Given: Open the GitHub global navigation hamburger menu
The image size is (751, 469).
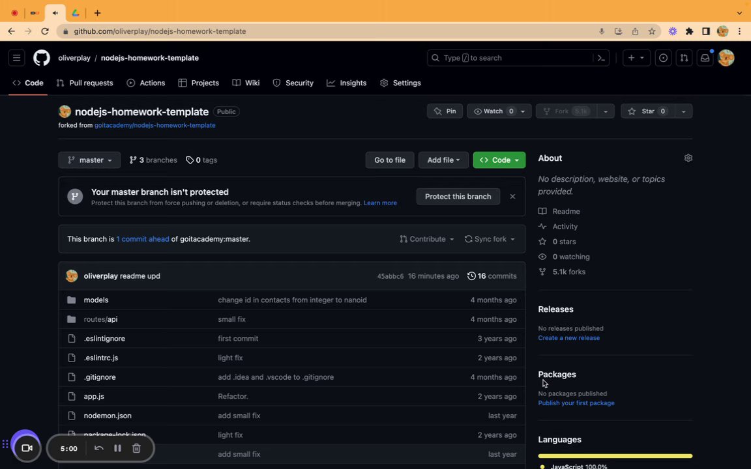Looking at the screenshot, I should click(x=17, y=58).
